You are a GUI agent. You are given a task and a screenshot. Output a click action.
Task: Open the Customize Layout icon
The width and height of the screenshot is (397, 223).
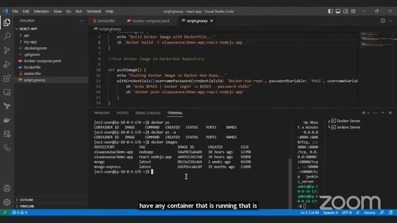coord(353,11)
